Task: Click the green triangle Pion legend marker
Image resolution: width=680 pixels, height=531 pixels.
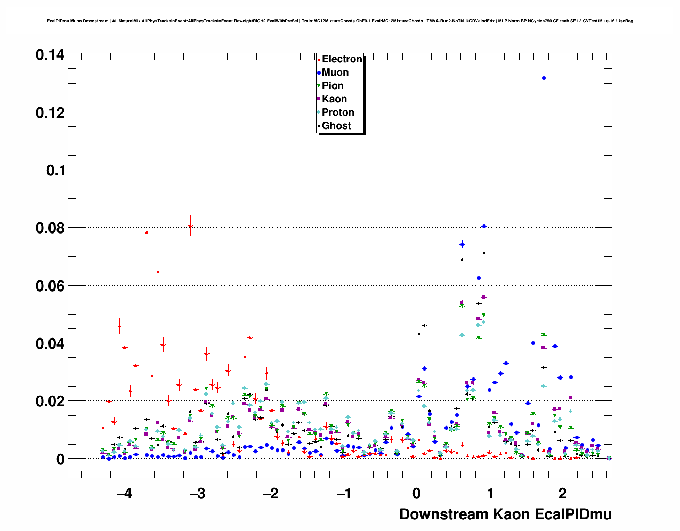Action: click(319, 86)
